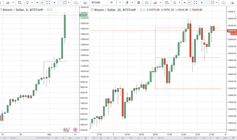Start bar replay on right 30-minute chart
Viewport: 237px width, 140px height.
[x=202, y=3]
